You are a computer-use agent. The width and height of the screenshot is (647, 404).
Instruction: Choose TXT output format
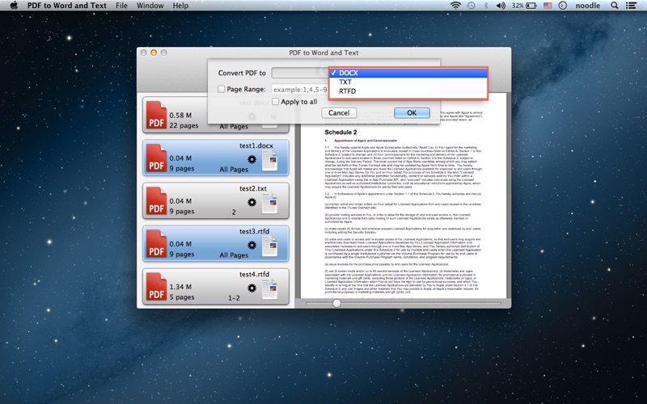click(408, 82)
